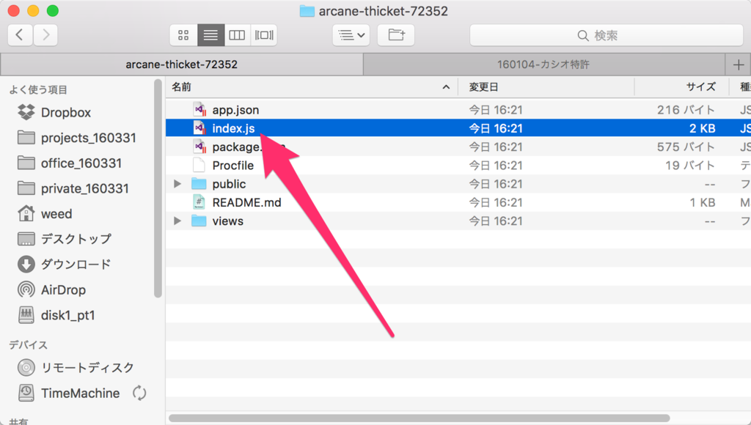
Task: Switch to list view
Action: (210, 35)
